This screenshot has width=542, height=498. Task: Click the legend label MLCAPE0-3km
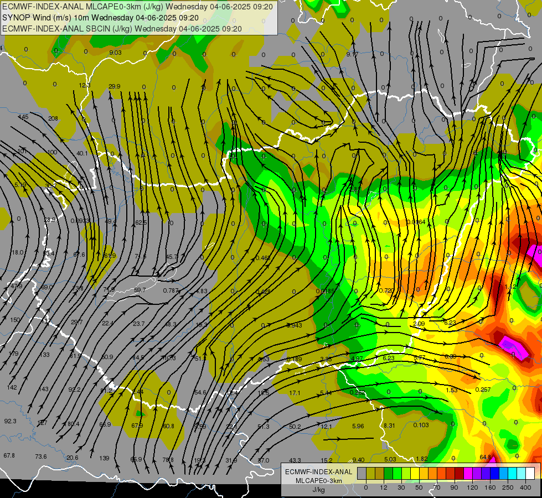[x=318, y=481]
